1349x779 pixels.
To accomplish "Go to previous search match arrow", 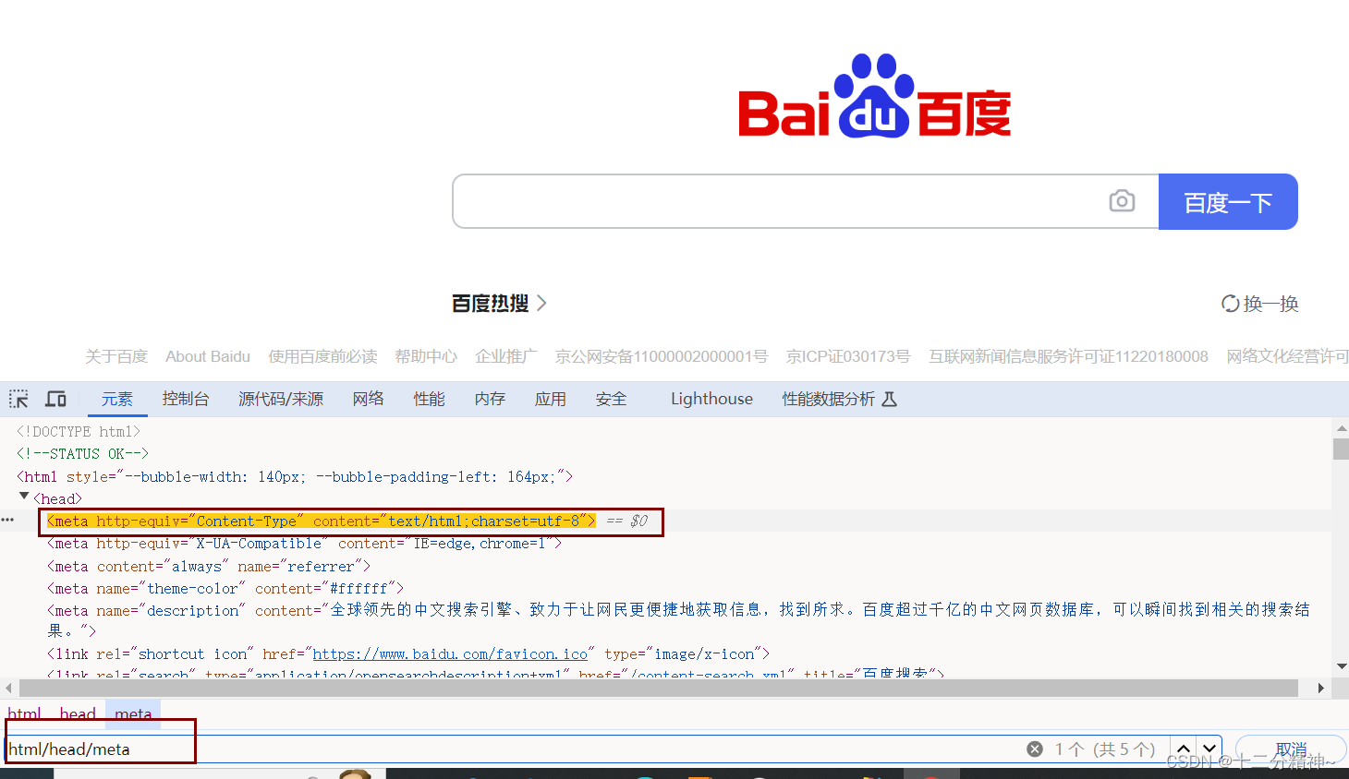I will pos(1184,749).
